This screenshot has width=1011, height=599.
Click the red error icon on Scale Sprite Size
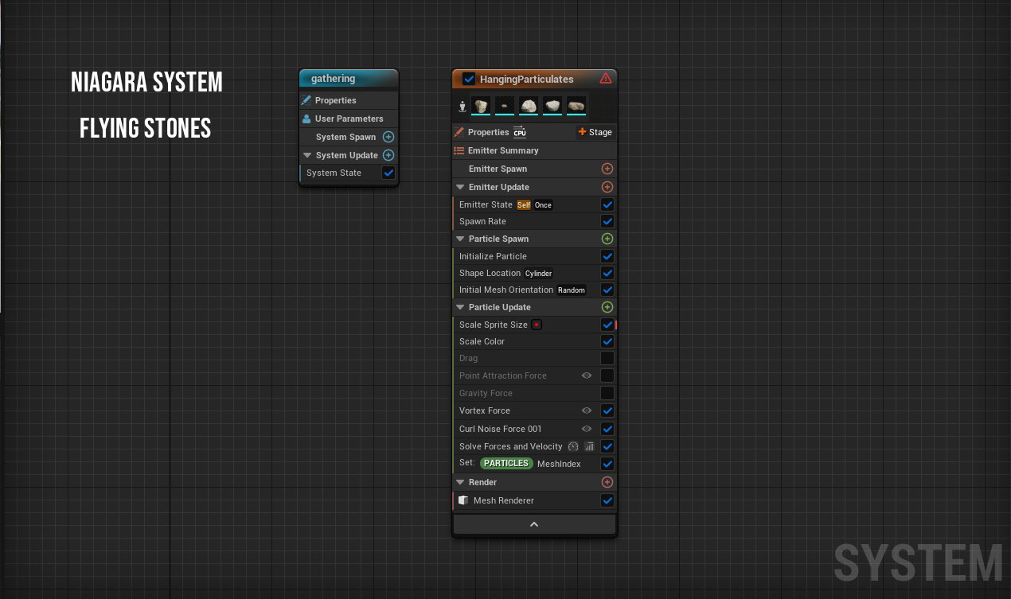point(537,325)
